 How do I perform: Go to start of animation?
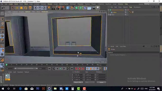click(x=50, y=69)
